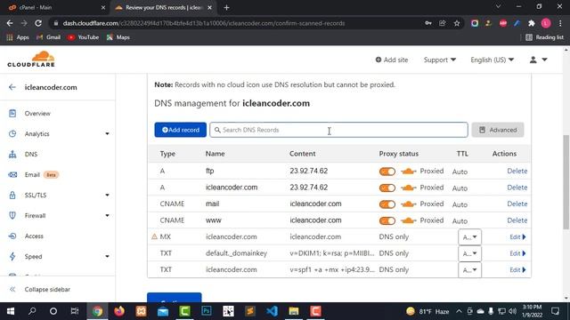570x320 pixels.
Task: Click the Speed lightning icon
Action: click(12, 257)
